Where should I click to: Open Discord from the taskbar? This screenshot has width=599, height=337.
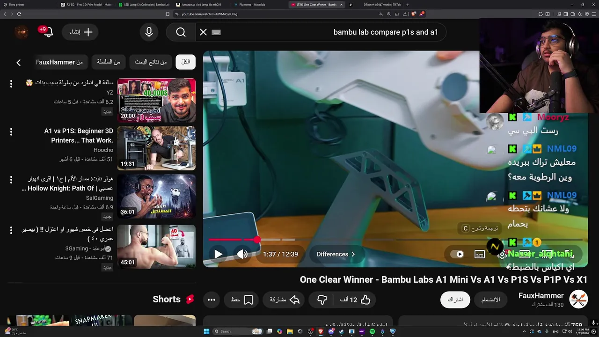[331, 331]
